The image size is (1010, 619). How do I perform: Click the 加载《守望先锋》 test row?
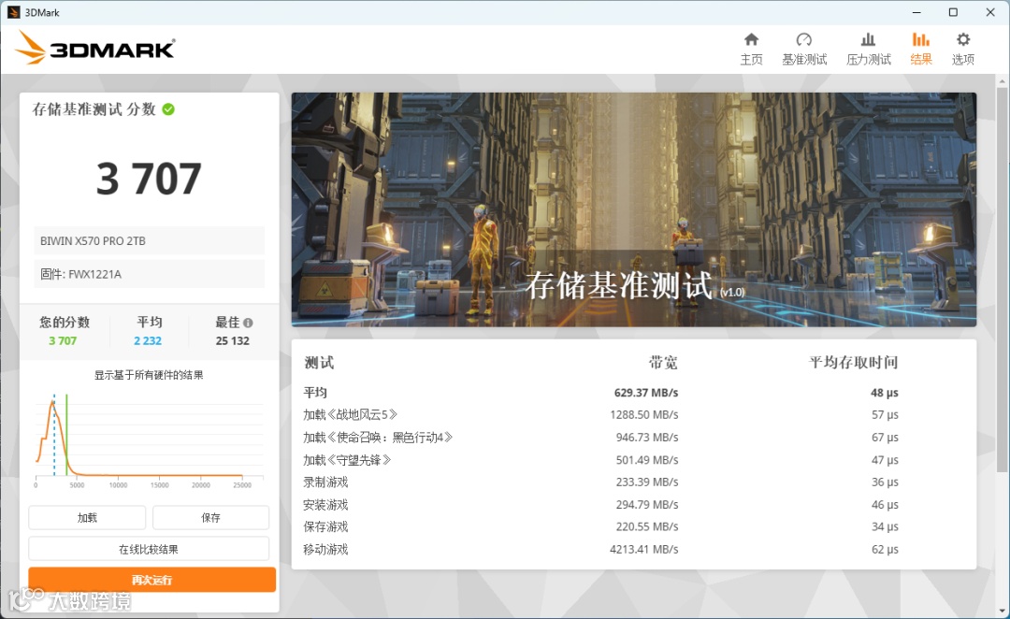(x=600, y=460)
